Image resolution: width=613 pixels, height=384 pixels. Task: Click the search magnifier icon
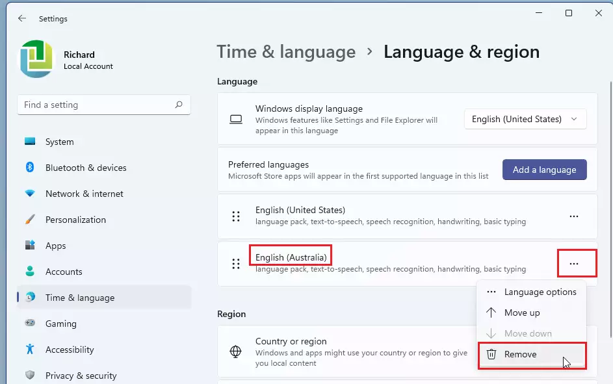point(179,105)
